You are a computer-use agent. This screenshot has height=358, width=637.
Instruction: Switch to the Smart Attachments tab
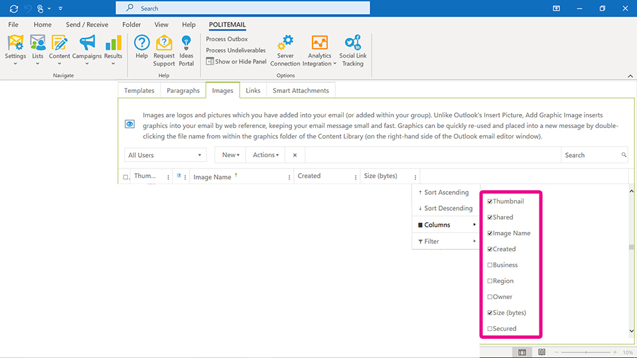tap(301, 91)
